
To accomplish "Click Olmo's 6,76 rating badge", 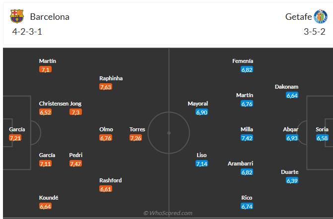I will (x=106, y=138).
